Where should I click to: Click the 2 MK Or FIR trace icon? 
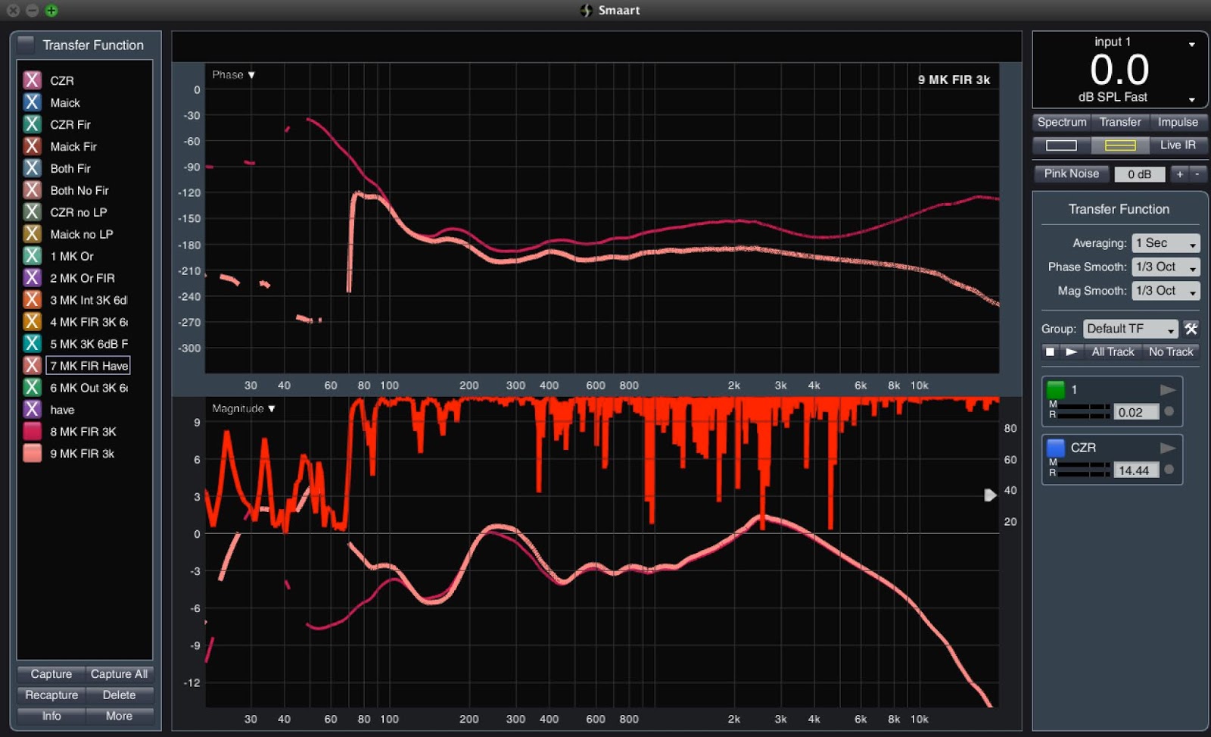click(x=32, y=278)
